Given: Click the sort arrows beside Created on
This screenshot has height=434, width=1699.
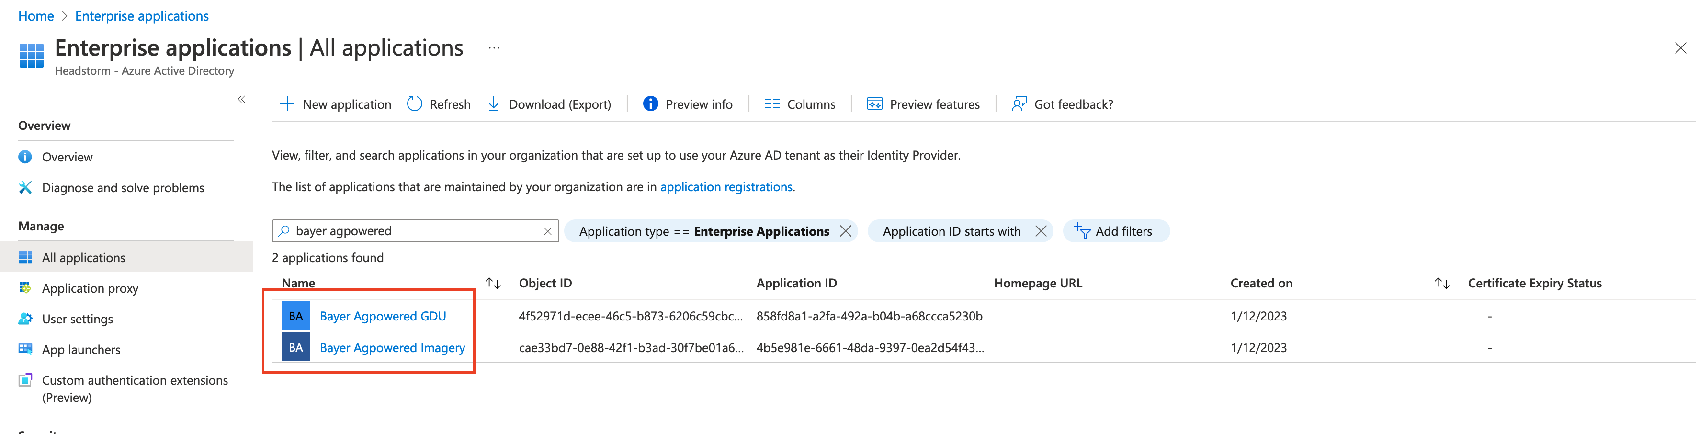Looking at the screenshot, I should [1442, 283].
